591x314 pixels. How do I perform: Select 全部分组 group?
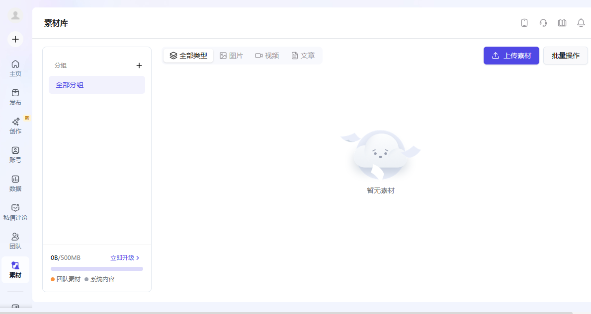pyautogui.click(x=97, y=85)
